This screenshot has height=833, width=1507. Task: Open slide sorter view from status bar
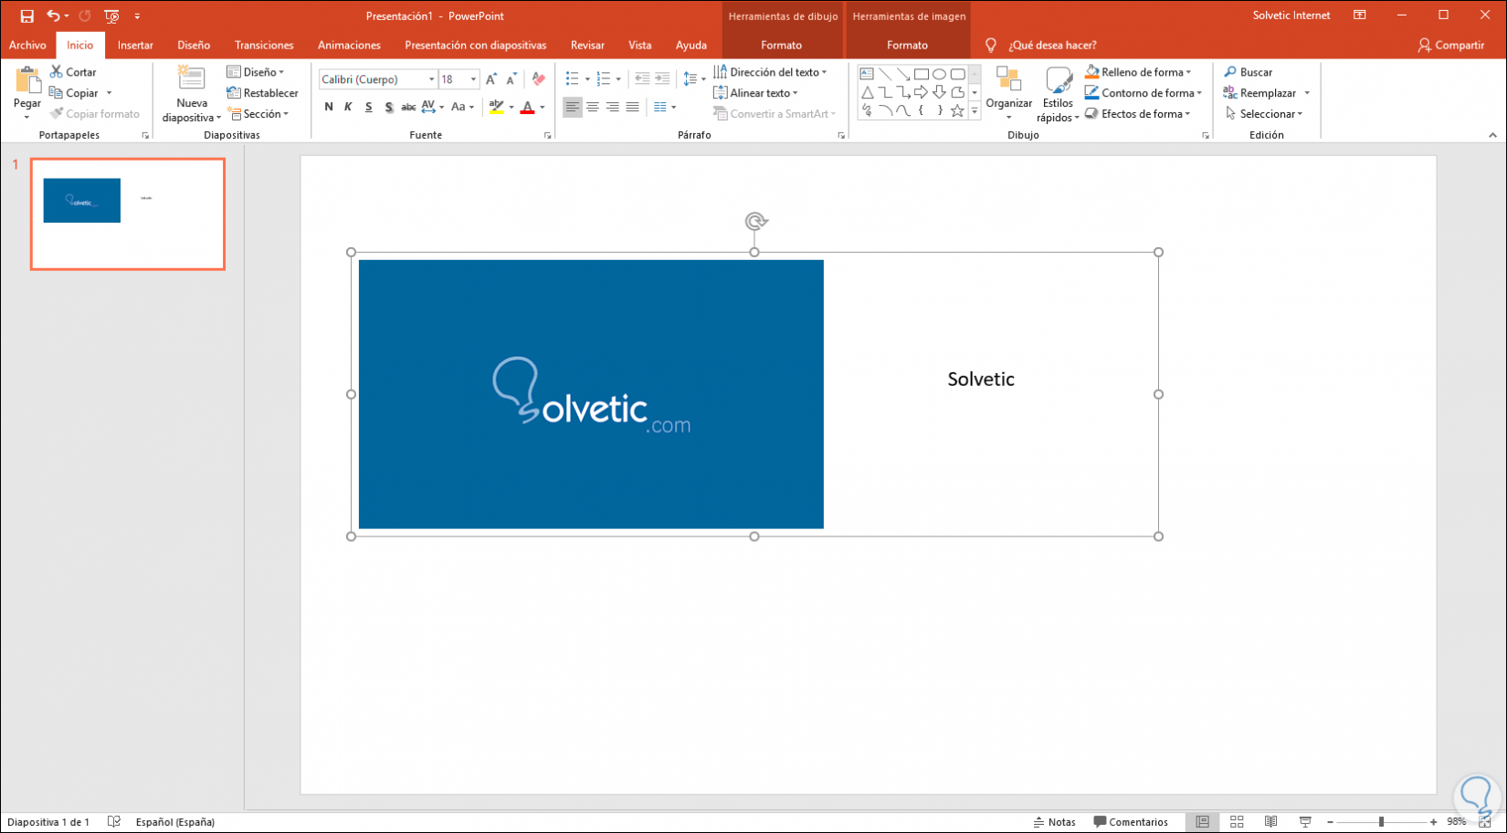[x=1237, y=822]
